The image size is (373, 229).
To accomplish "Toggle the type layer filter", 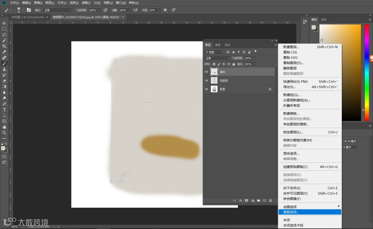I will (x=239, y=52).
